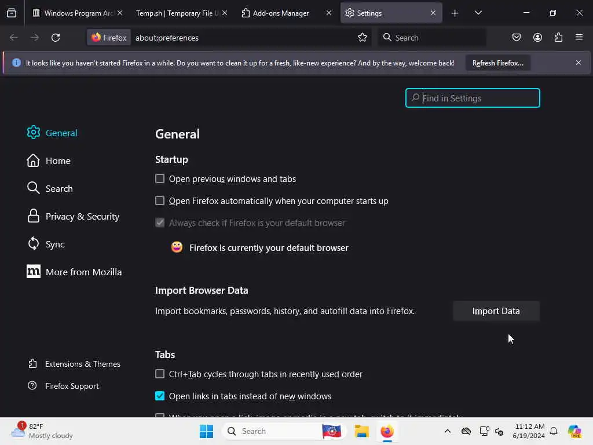
Task: Uncheck Open links in tabs option
Action: [160, 396]
